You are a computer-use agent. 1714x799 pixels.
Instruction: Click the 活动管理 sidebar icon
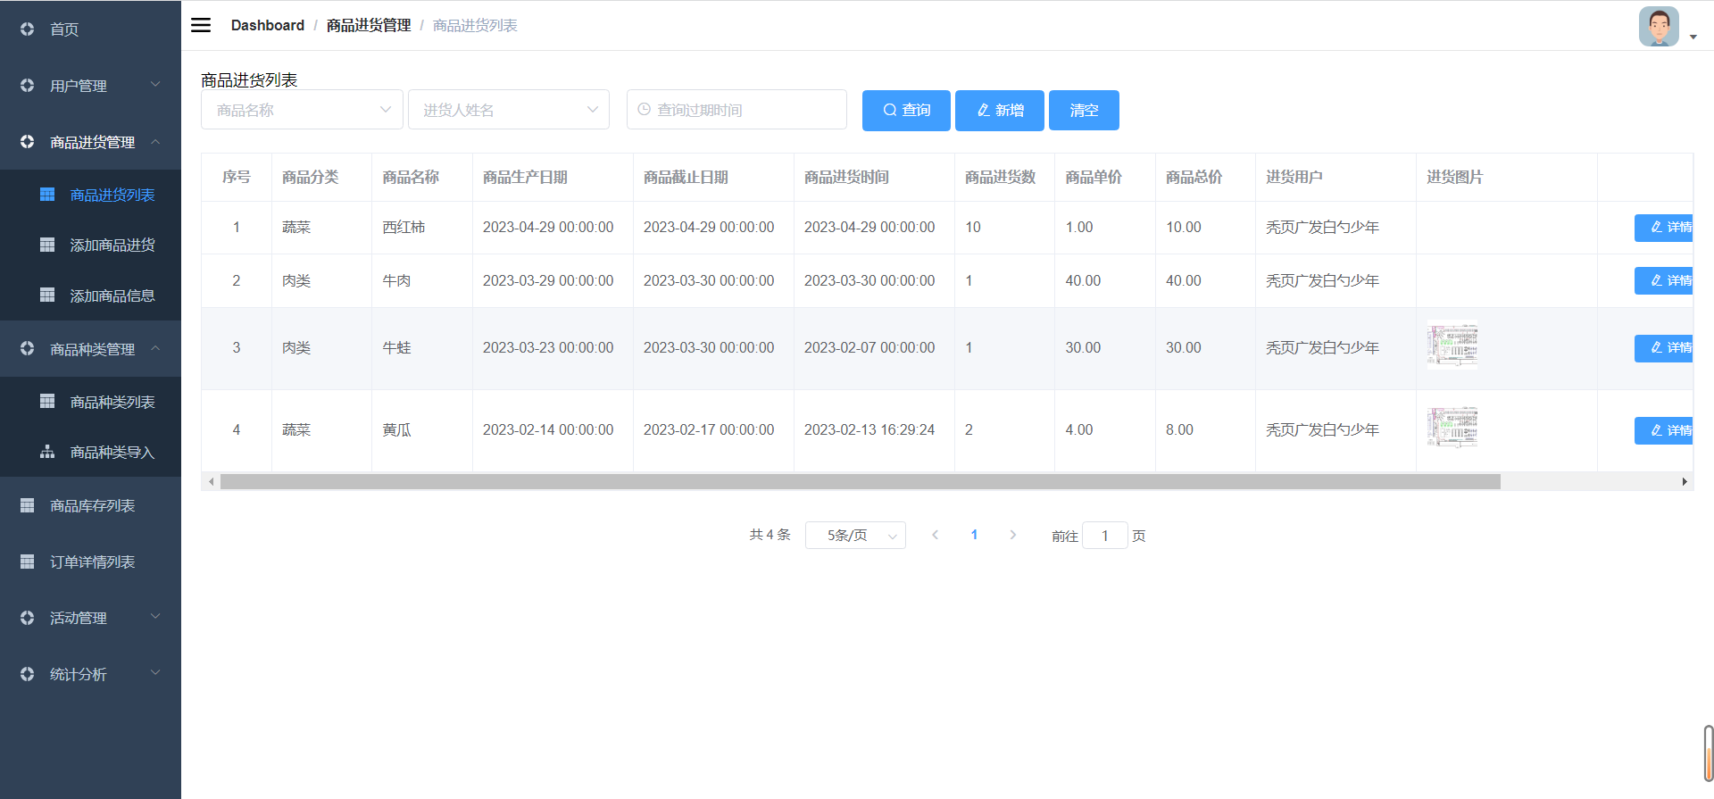(27, 617)
